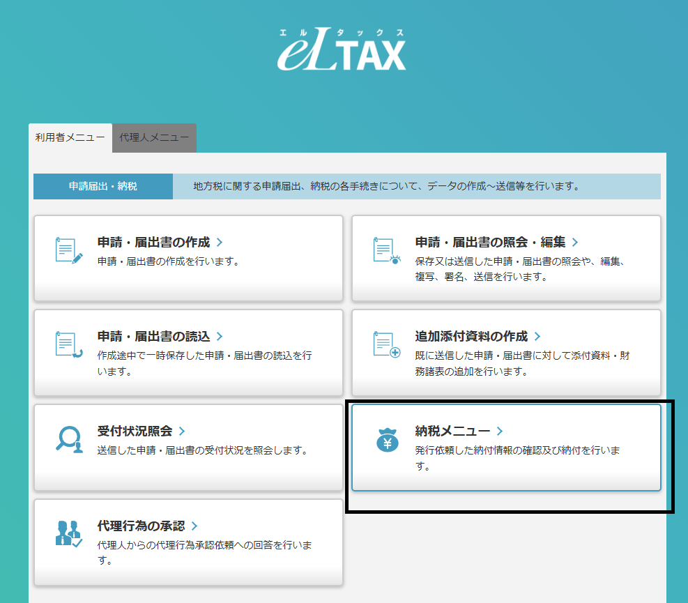688x603 pixels.
Task: Click the magnifier-person icon for 受付状況照会
Action: [x=69, y=439]
